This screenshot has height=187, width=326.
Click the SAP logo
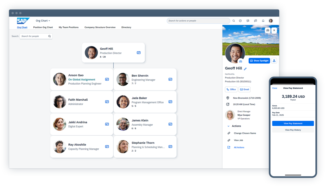click(x=23, y=21)
